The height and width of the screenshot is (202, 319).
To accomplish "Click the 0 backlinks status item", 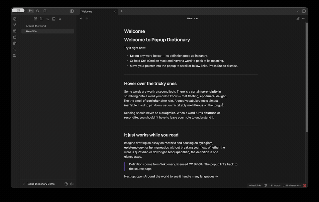I will pyautogui.click(x=255, y=185).
